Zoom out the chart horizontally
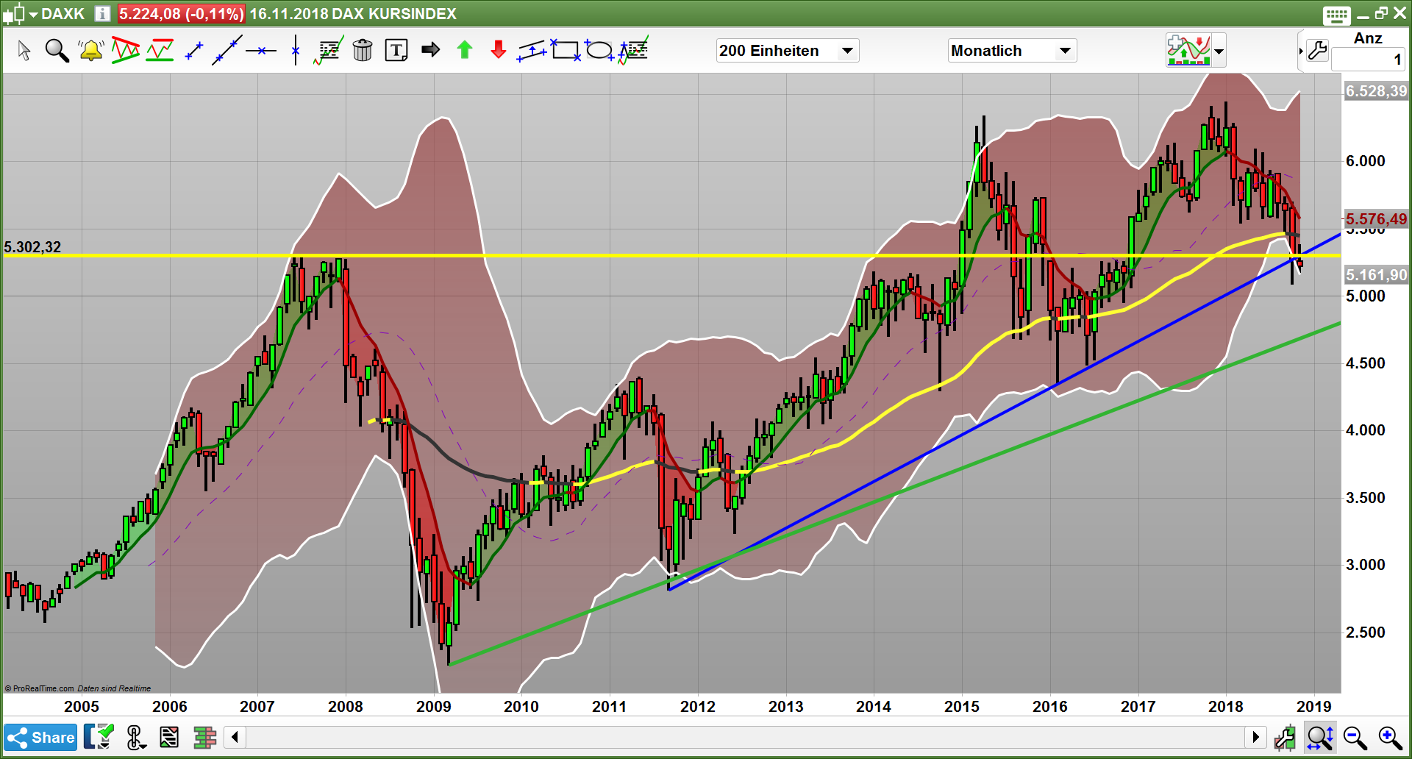Screen dimensions: 1412x759 [x=1355, y=737]
